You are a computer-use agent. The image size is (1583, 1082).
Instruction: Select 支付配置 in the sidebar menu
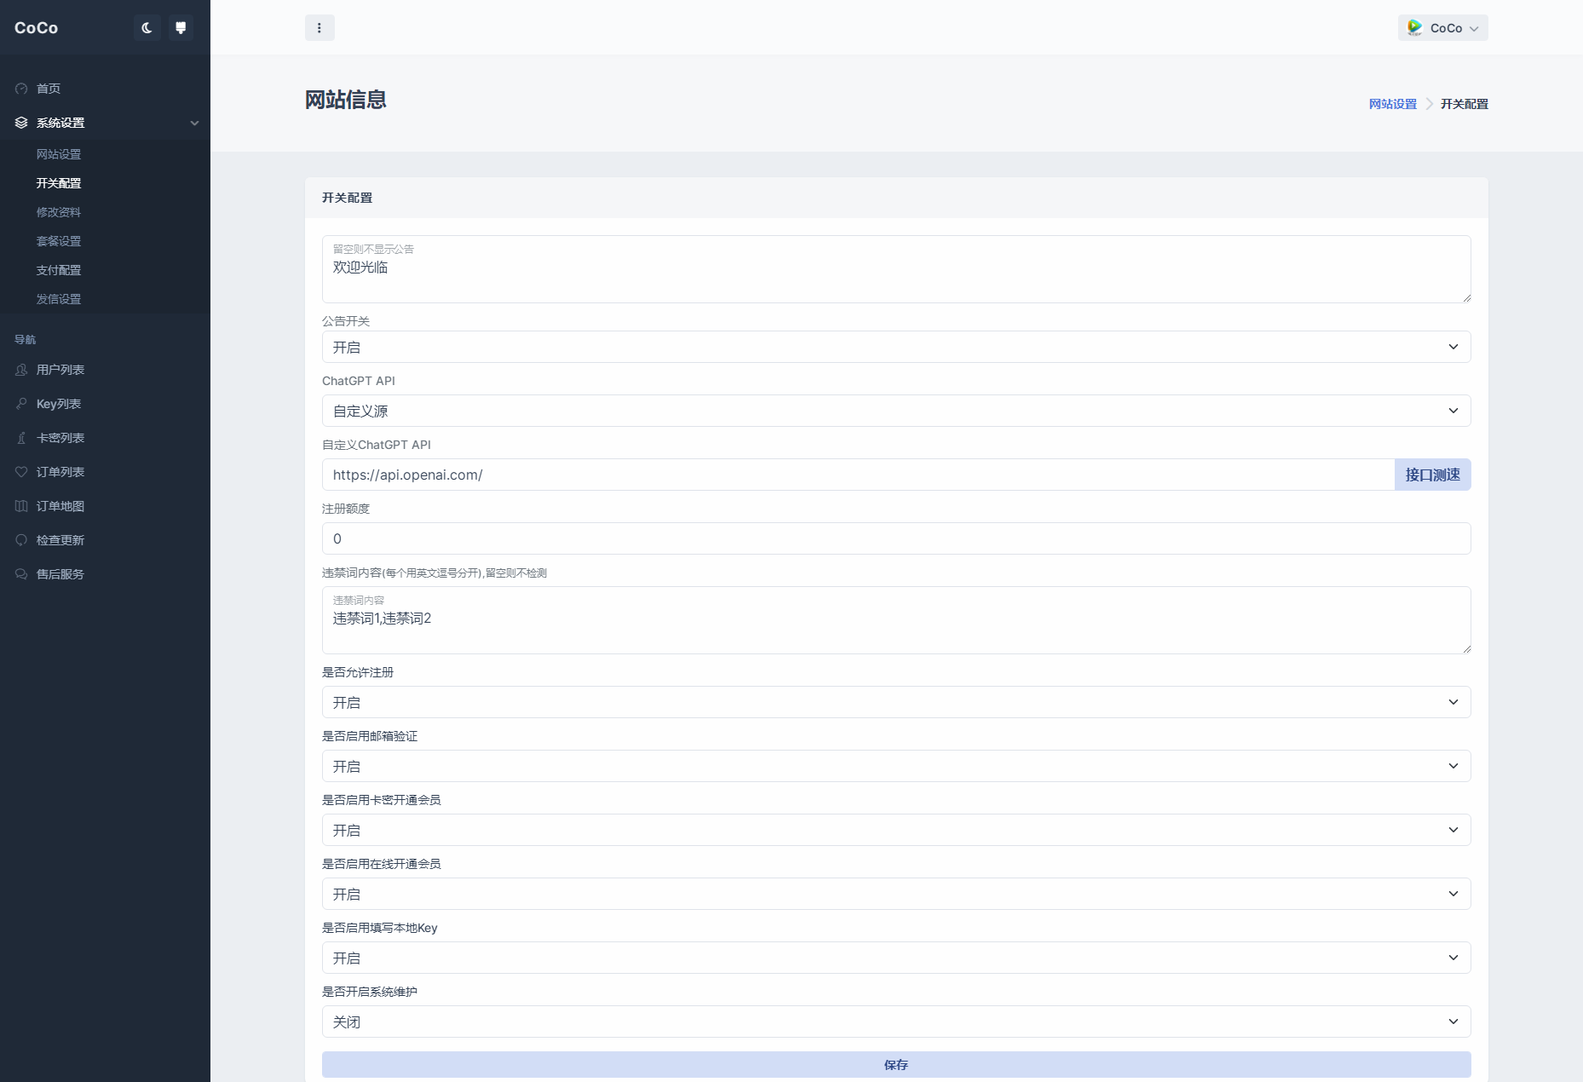click(59, 270)
